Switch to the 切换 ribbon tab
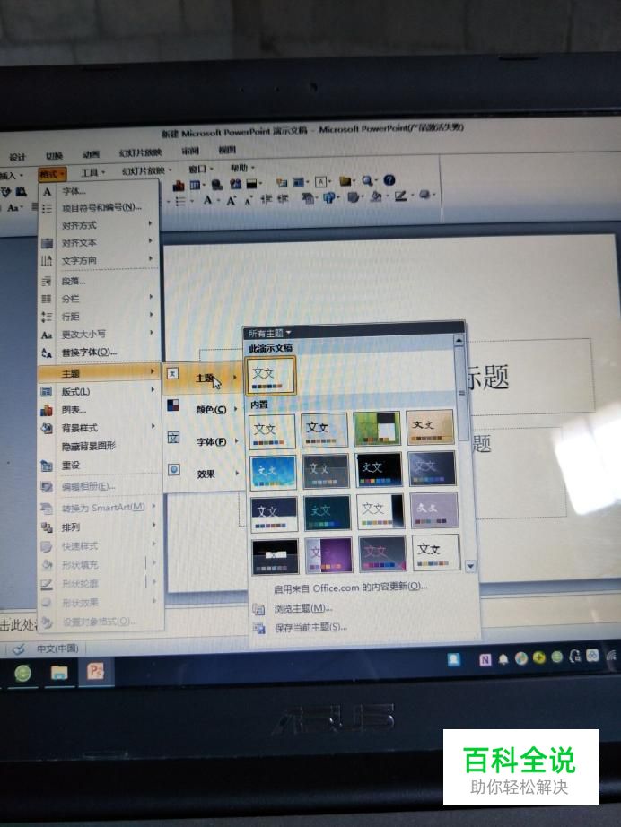The image size is (621, 827). [x=54, y=155]
